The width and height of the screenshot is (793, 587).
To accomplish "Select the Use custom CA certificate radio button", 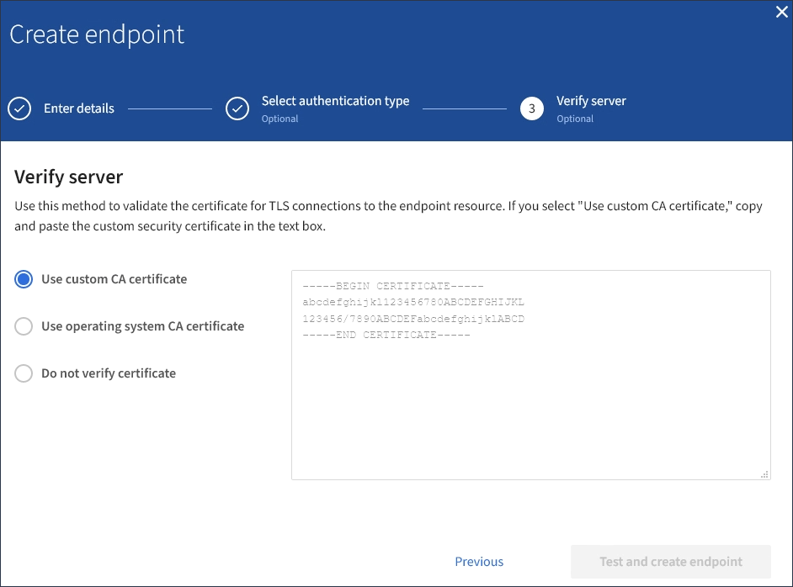I will click(24, 279).
